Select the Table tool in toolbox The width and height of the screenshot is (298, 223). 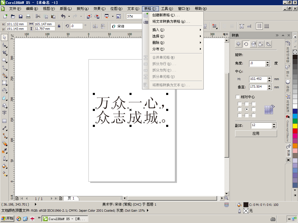pyautogui.click(x=4, y=121)
